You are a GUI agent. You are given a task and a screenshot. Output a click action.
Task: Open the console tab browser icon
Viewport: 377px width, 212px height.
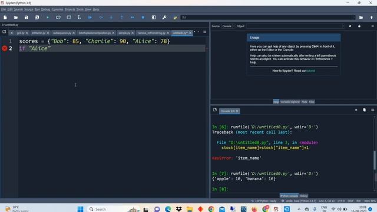click(x=214, y=110)
